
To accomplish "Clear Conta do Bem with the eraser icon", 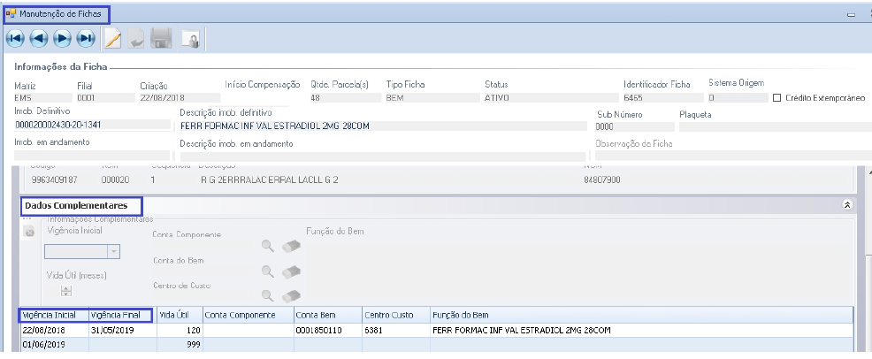I will (x=292, y=271).
